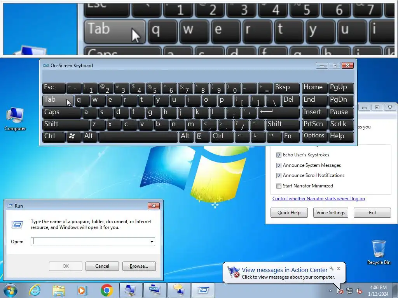This screenshot has width=398, height=298.
Task: Switch to Magnifier taskbar button
Action: [x=131, y=290]
